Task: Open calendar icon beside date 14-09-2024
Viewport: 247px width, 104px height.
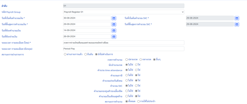Action: 114,31
